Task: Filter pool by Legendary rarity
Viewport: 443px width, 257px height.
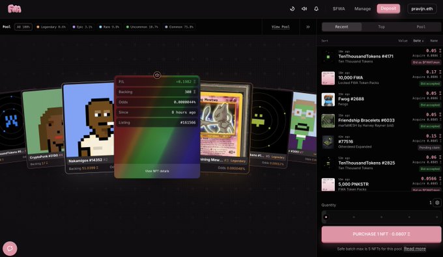Action: click(51, 27)
